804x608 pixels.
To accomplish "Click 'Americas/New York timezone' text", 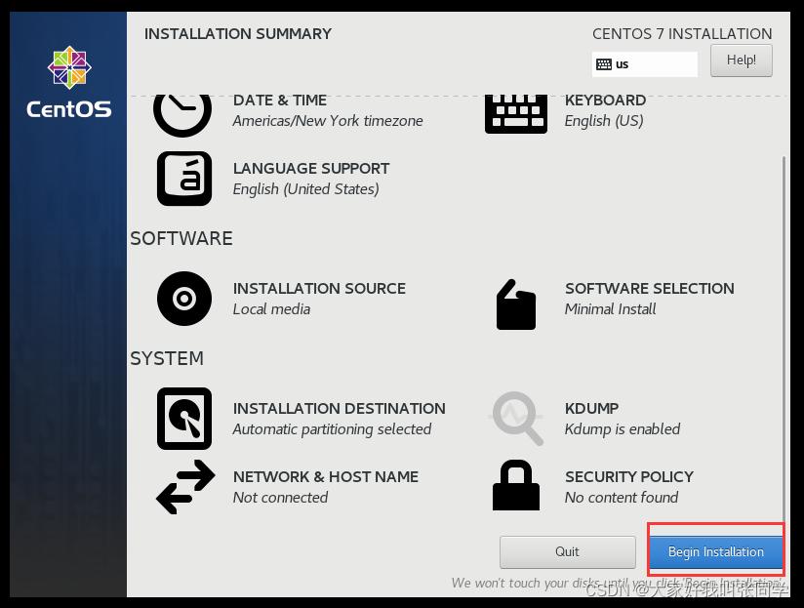I will click(328, 121).
